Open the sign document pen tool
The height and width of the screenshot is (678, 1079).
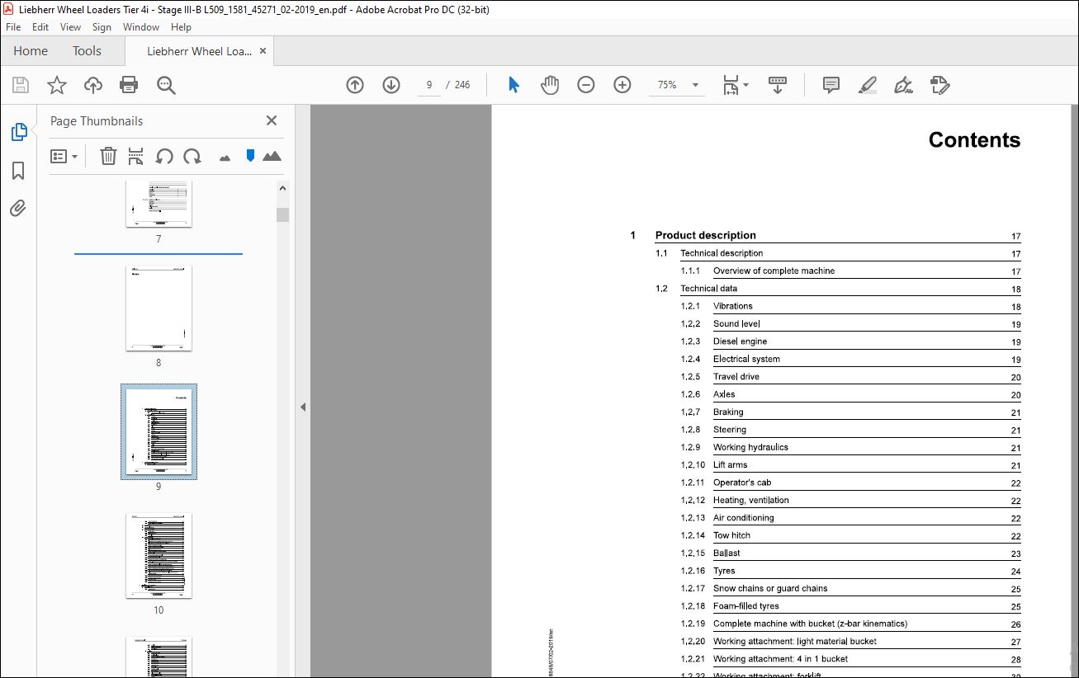(903, 85)
